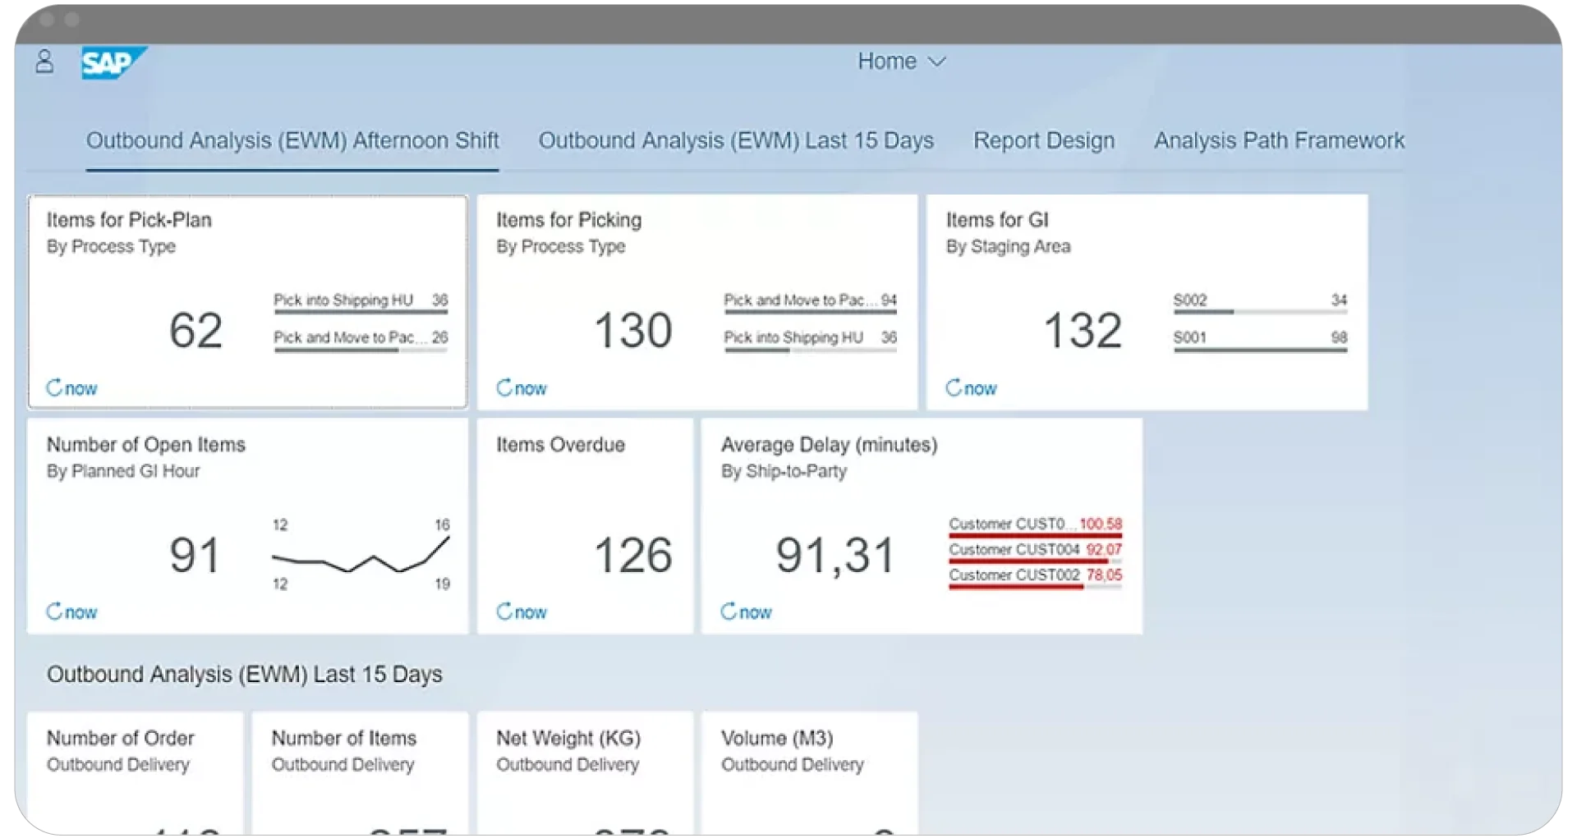The image size is (1577, 838).
Task: Refresh the Average Delay tile
Action: 746,612
